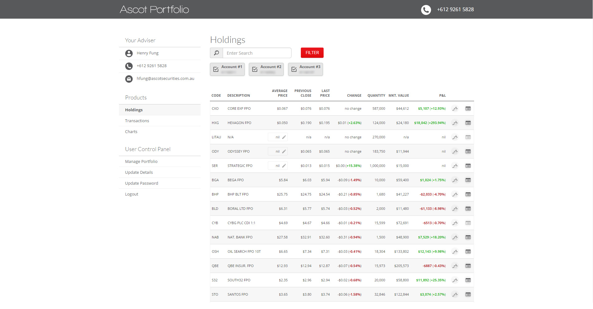
Task: Open the Manage Portfolio page
Action: [141, 161]
